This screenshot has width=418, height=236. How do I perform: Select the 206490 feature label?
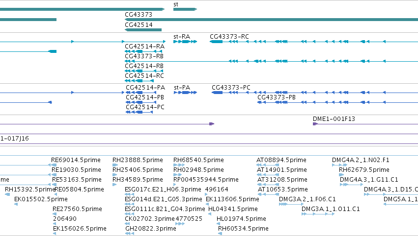(65, 219)
